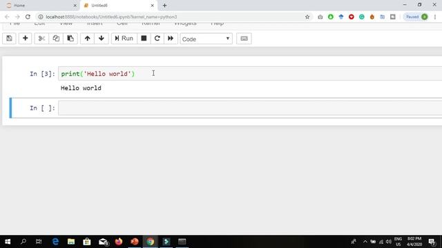Click into the print('Hello world') code cell
This screenshot has height=248, width=442.
click(x=250, y=74)
